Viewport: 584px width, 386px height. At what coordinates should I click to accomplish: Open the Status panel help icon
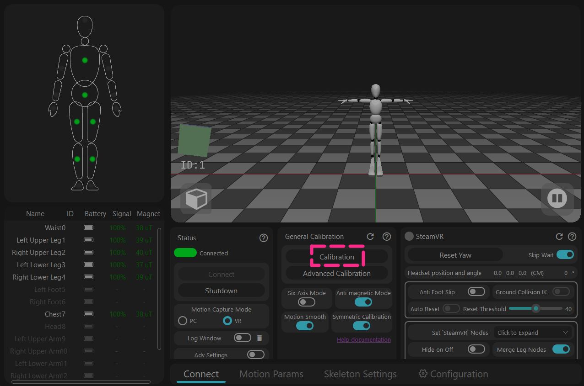click(x=264, y=238)
